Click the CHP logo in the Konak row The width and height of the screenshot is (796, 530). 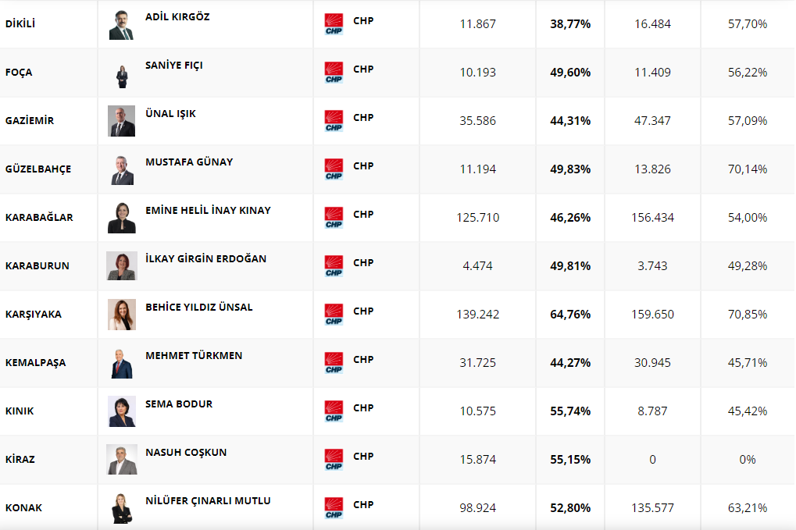[x=334, y=508]
